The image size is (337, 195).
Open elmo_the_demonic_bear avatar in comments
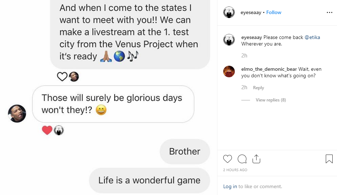229,71
